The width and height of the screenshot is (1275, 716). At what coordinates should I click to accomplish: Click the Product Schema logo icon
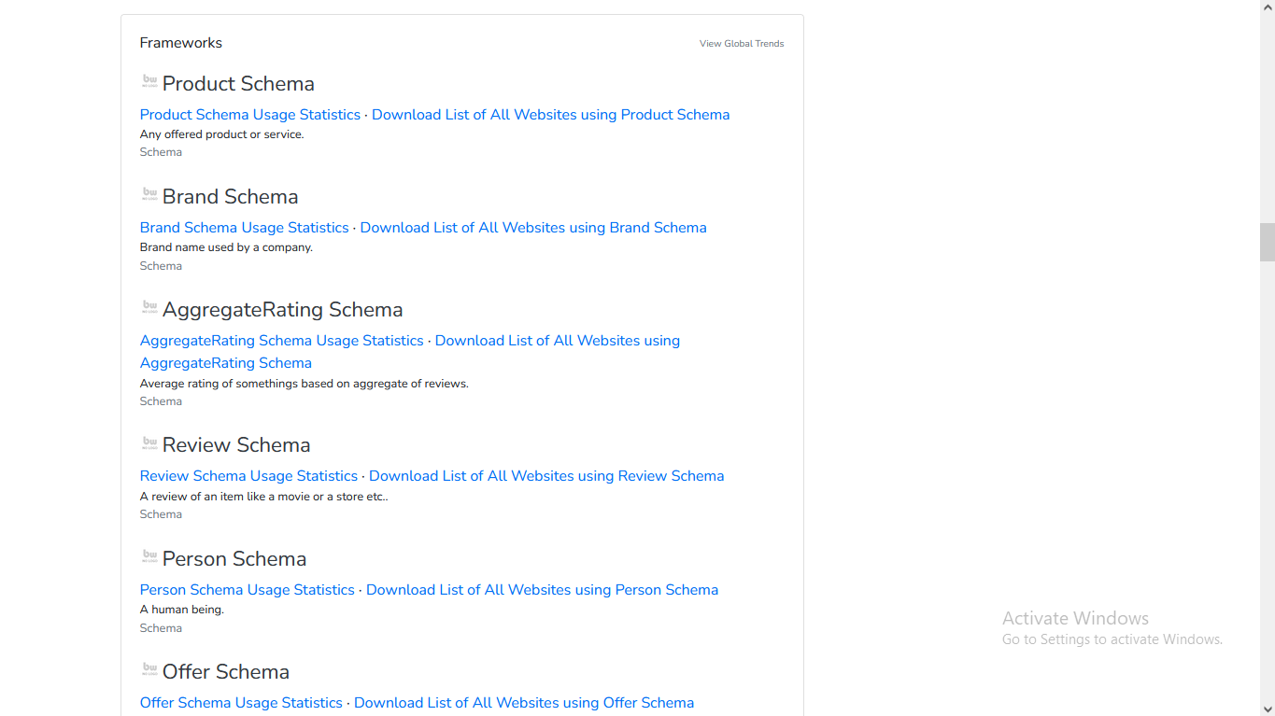pyautogui.click(x=149, y=81)
